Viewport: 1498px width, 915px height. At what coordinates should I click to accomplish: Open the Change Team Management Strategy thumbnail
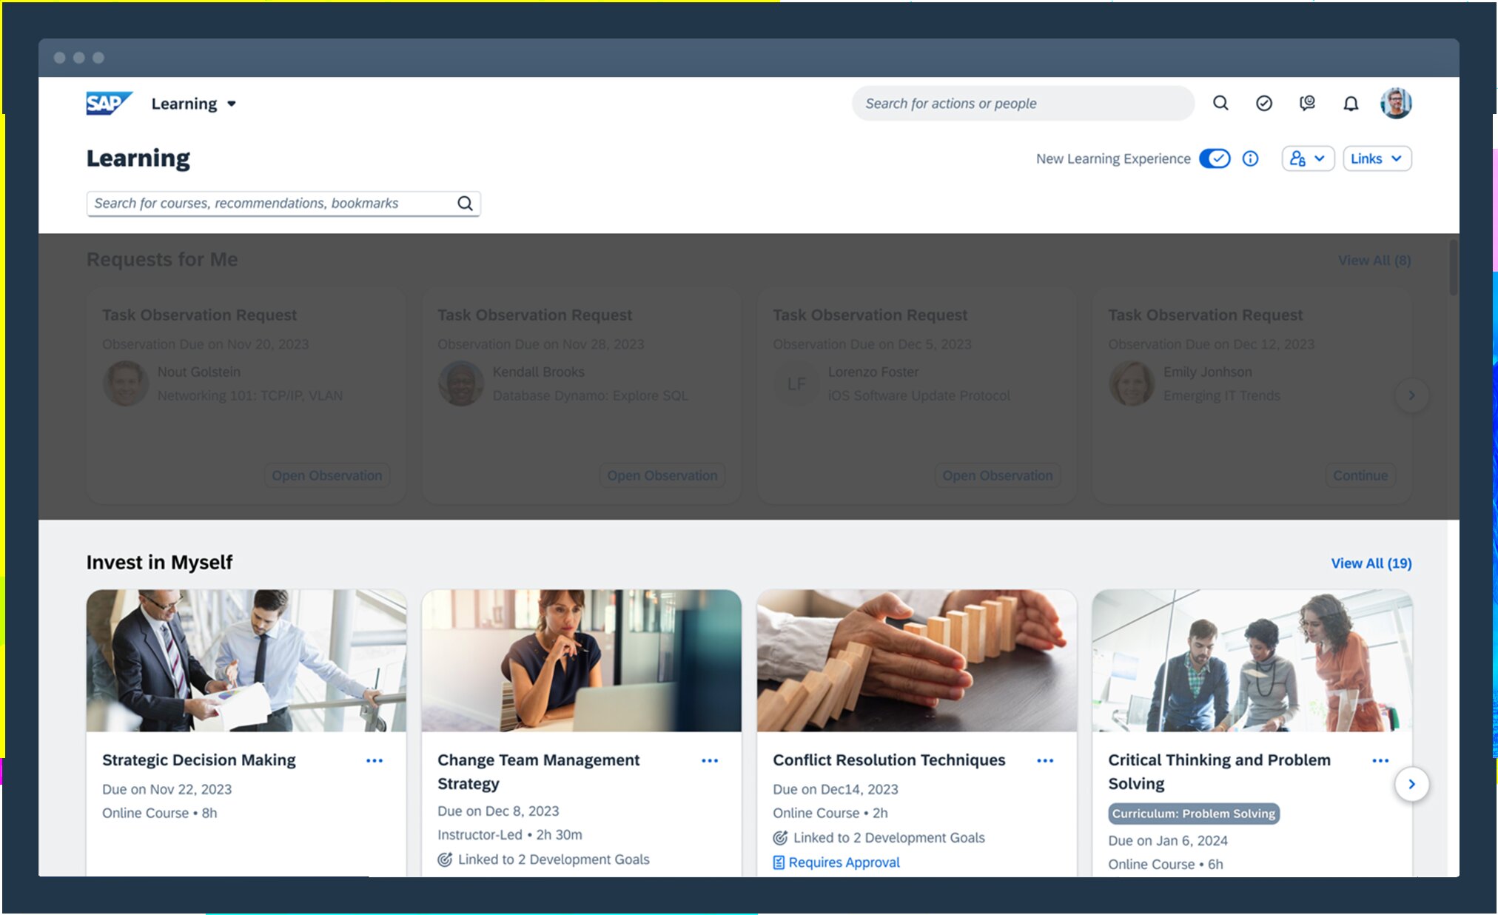pyautogui.click(x=581, y=660)
